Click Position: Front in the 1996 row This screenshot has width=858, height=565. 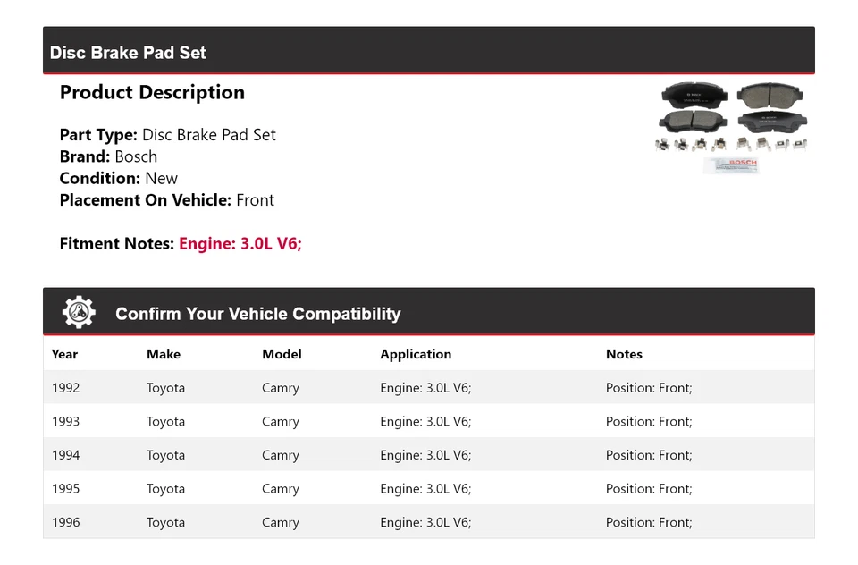[649, 522]
